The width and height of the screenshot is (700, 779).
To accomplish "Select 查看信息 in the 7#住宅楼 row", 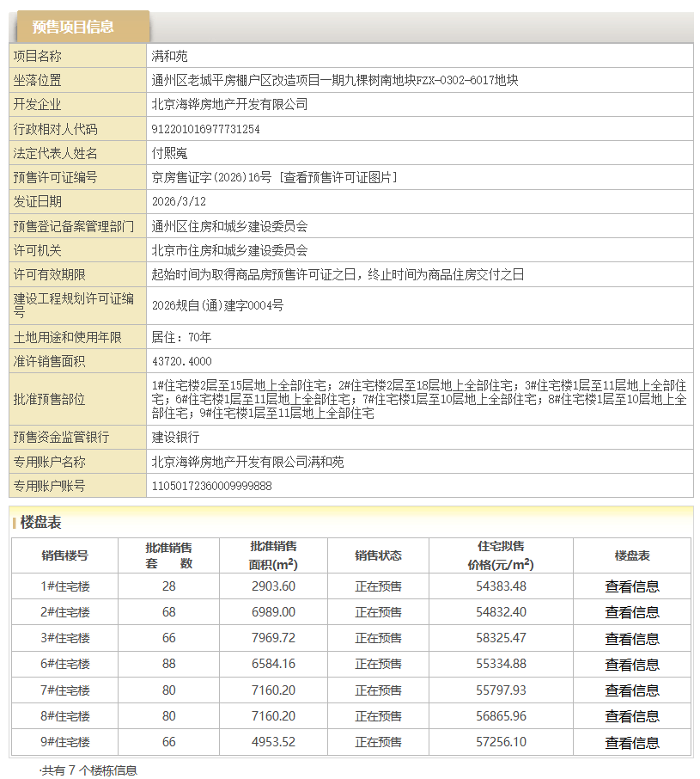I will [x=631, y=690].
